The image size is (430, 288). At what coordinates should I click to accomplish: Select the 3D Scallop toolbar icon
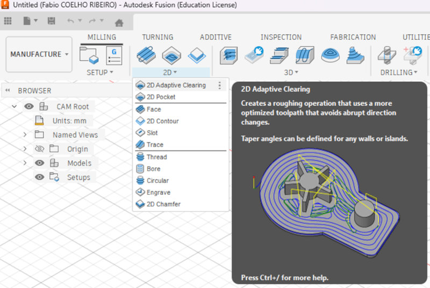pyautogui.click(x=330, y=55)
